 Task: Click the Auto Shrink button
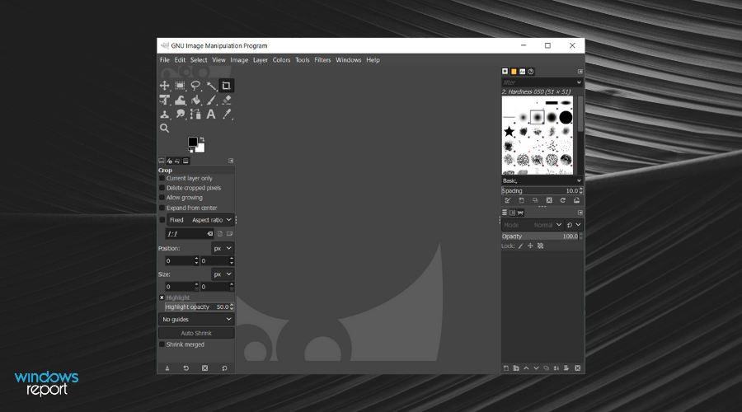coord(196,333)
